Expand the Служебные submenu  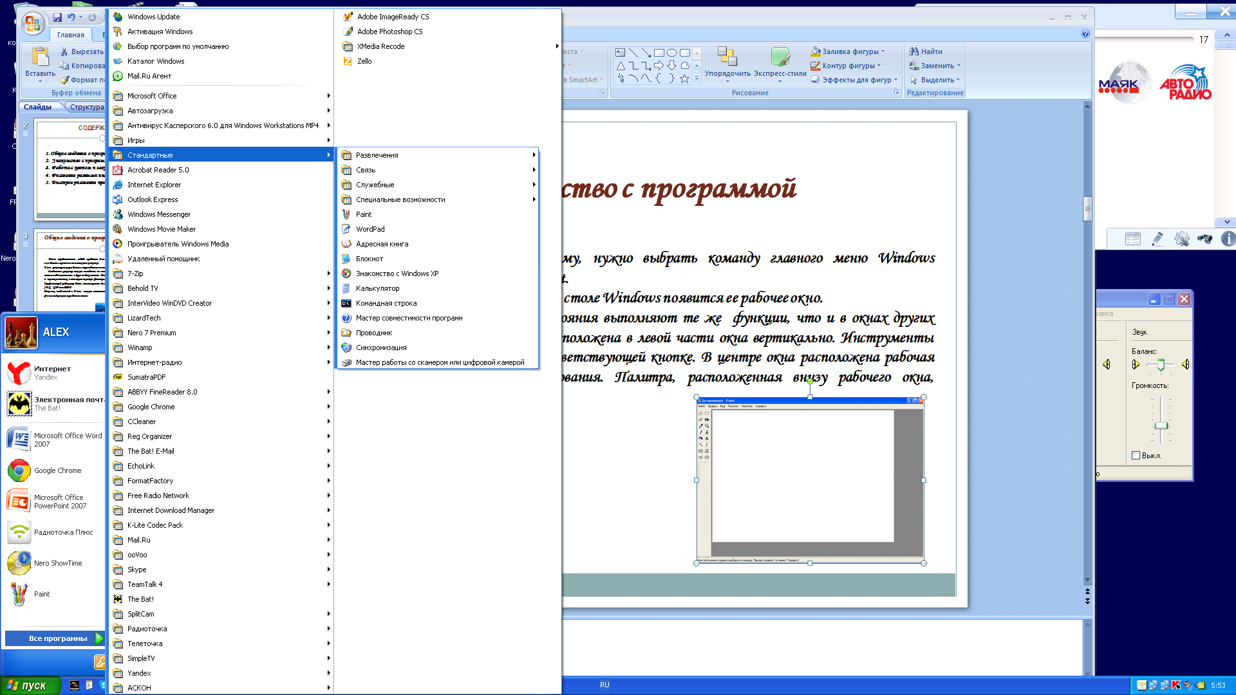pos(438,185)
